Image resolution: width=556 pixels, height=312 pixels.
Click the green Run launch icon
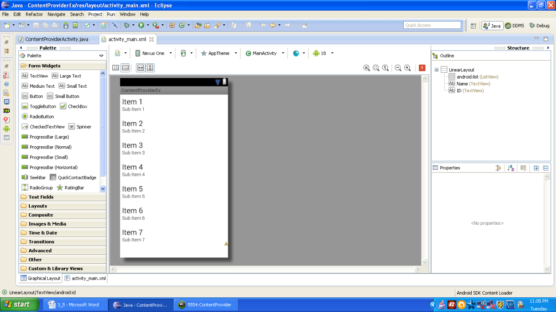[141, 25]
